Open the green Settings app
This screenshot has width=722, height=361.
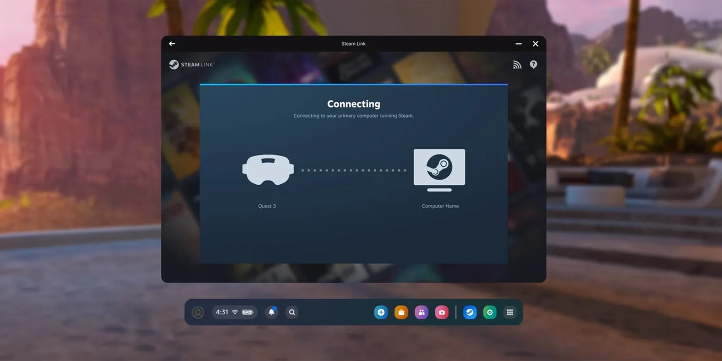click(490, 312)
